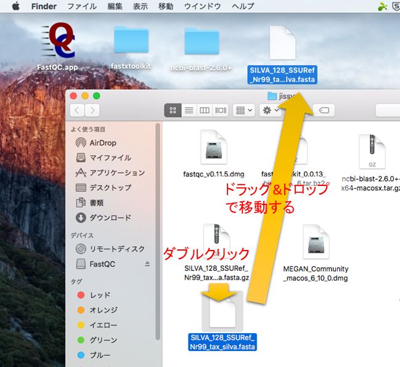400x367 pixels.
Task: Select the ncbi-blast-2.6.0+ folder on desktop
Action: click(202, 41)
